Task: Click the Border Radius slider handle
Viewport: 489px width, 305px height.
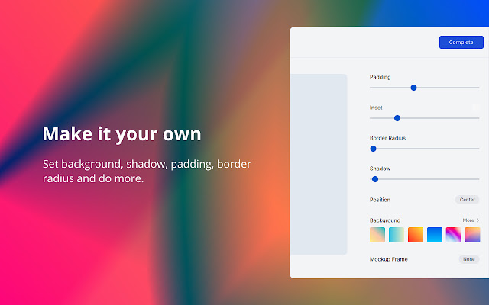Action: click(x=373, y=149)
